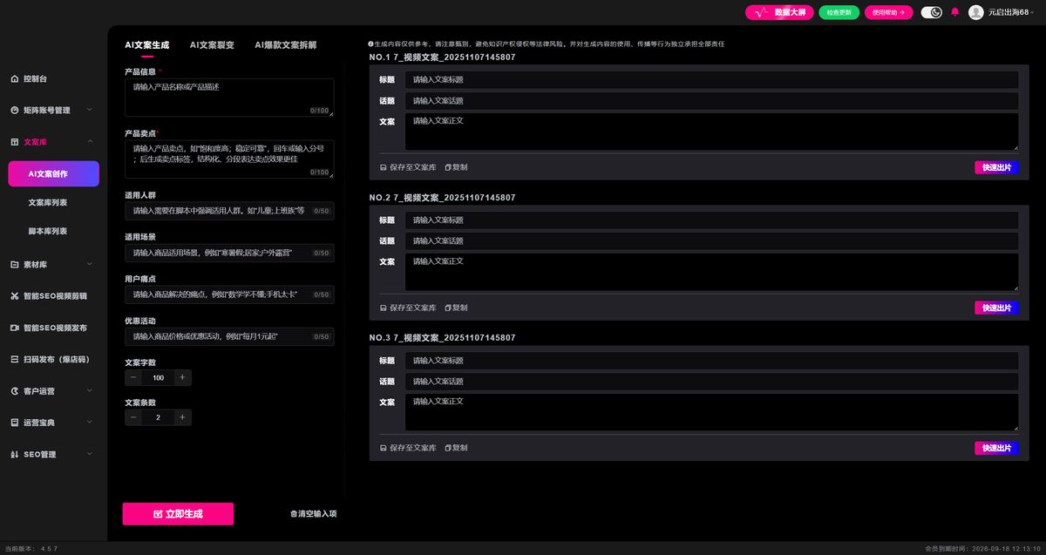Click the 标题 field in NO.3 card
The image size is (1046, 555).
pos(711,360)
